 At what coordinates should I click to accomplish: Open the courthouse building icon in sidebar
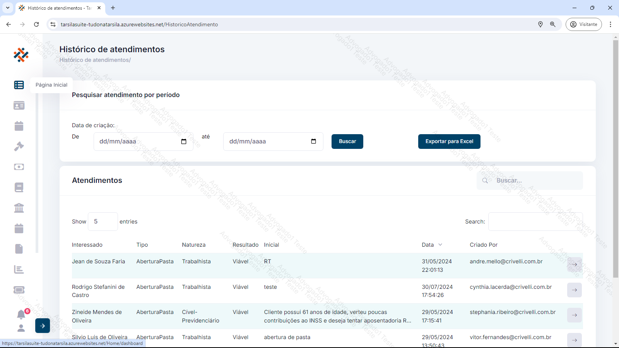tap(19, 208)
